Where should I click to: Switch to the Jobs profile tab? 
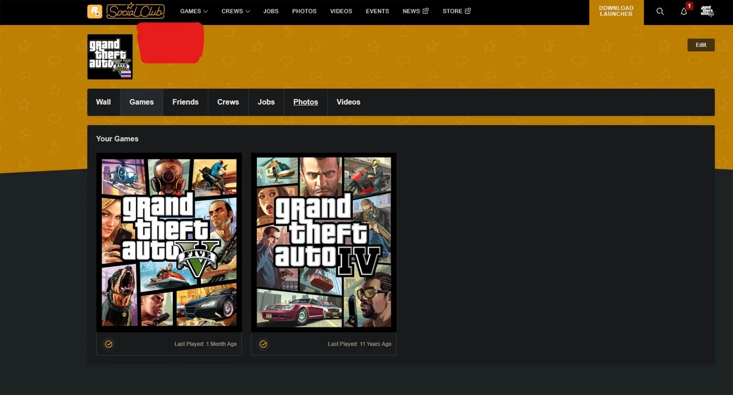(x=266, y=102)
